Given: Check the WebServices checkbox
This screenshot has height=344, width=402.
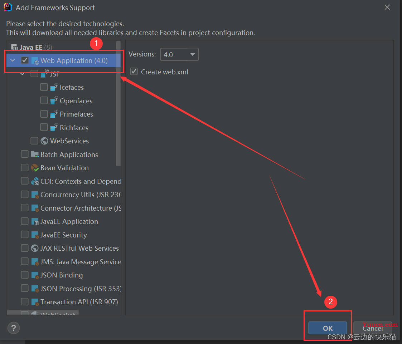Looking at the screenshot, I should [x=34, y=141].
